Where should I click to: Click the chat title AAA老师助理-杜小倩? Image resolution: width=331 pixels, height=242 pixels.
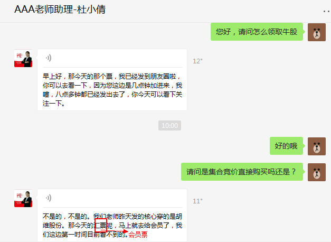click(x=60, y=10)
